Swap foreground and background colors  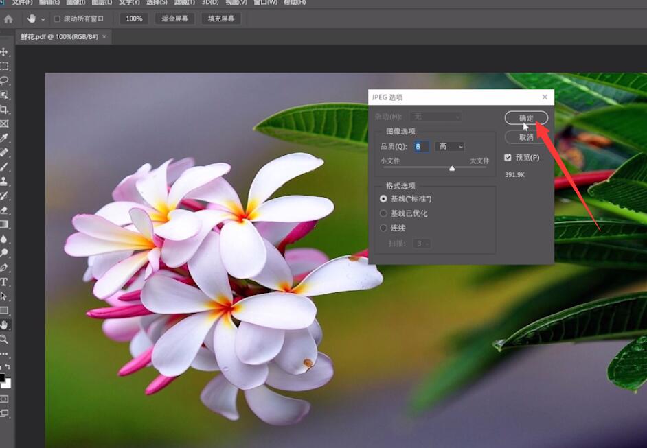point(8,366)
